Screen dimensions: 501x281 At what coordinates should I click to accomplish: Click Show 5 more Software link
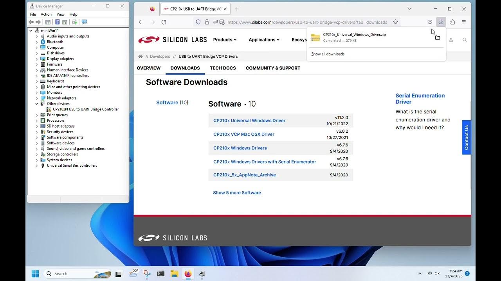[x=237, y=193]
